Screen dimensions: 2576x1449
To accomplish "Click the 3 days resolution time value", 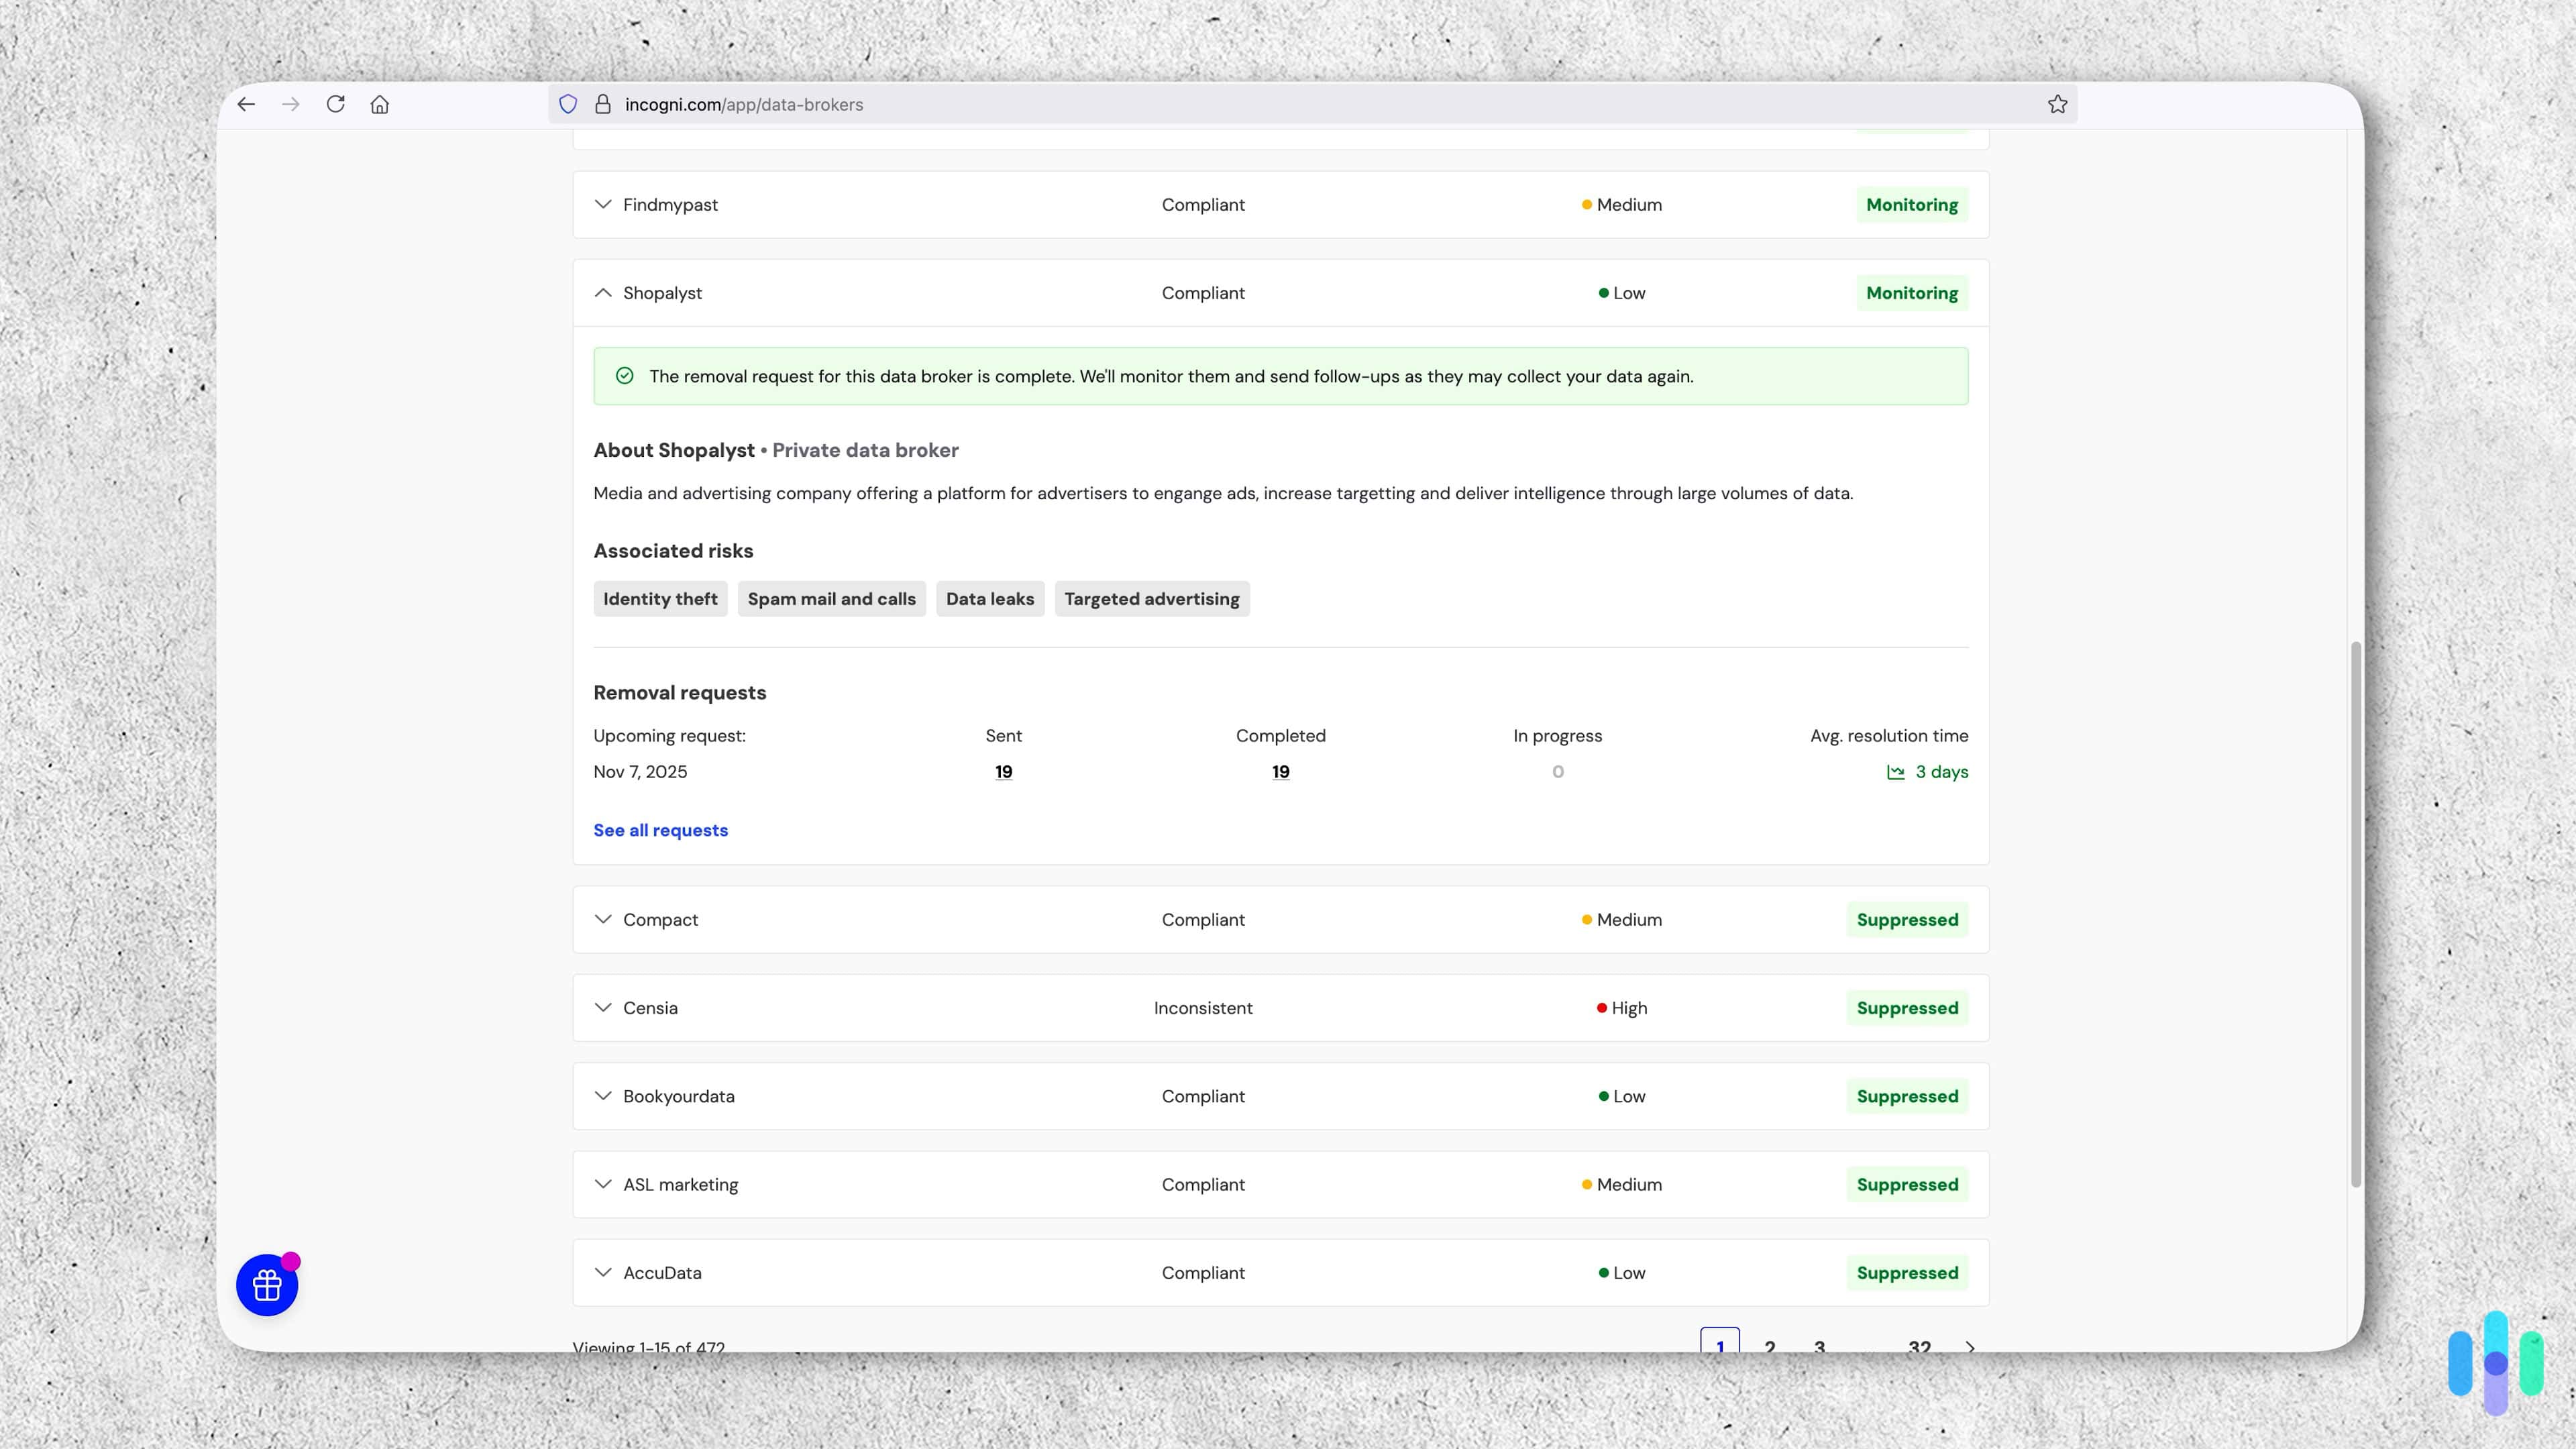I will [x=1941, y=772].
